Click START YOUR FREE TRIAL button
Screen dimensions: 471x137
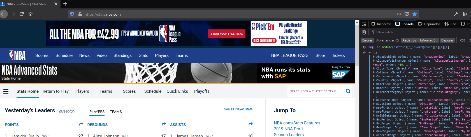pyautogui.click(x=227, y=34)
